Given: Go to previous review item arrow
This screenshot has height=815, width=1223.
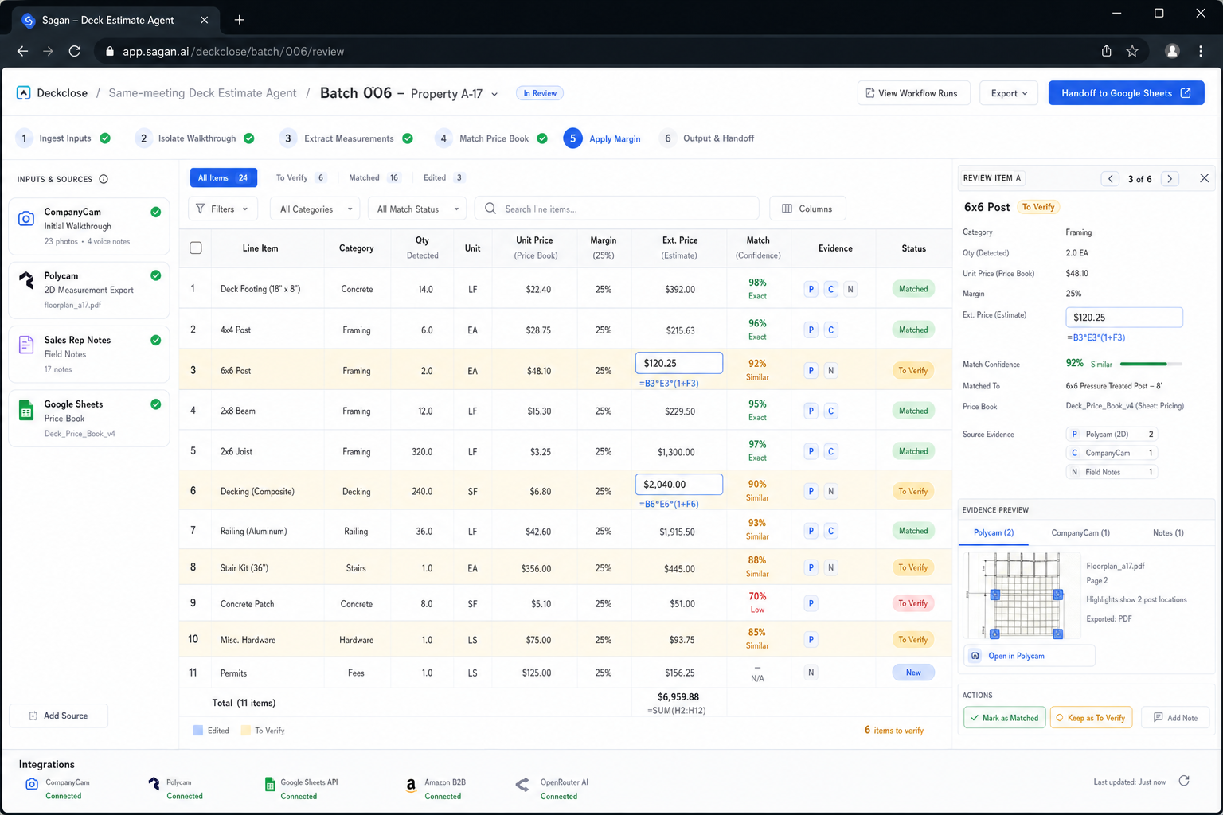Looking at the screenshot, I should (x=1111, y=179).
